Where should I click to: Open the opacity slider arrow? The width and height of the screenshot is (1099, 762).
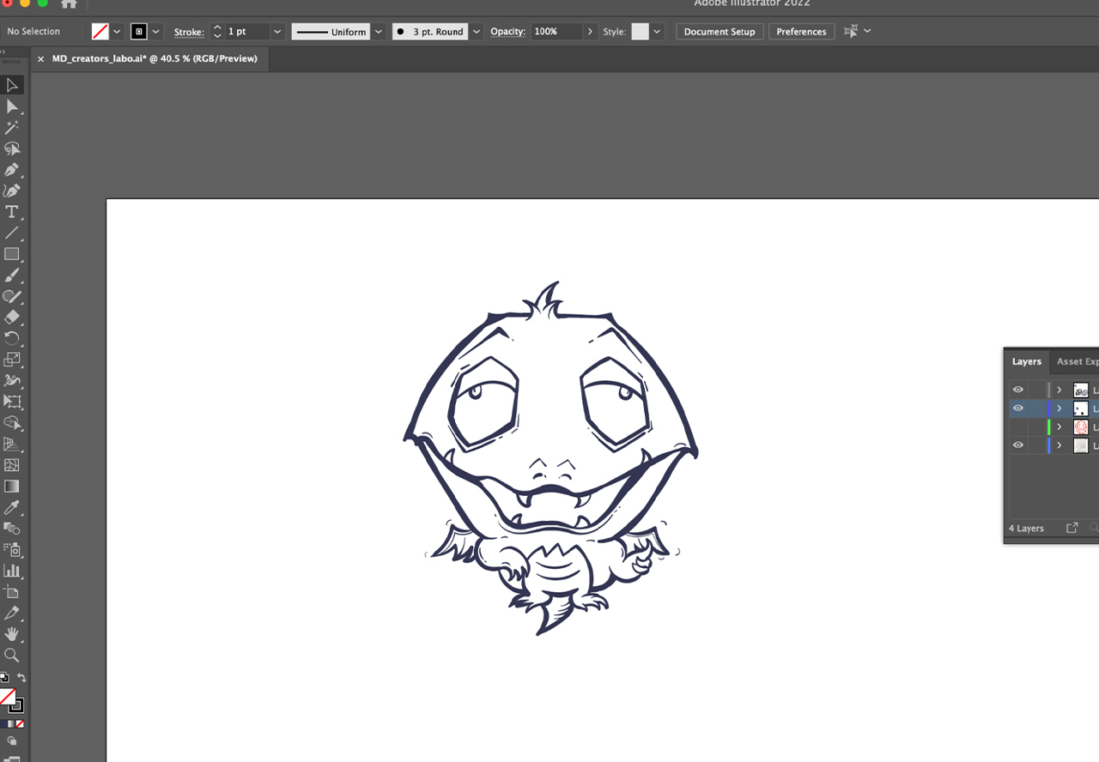590,32
